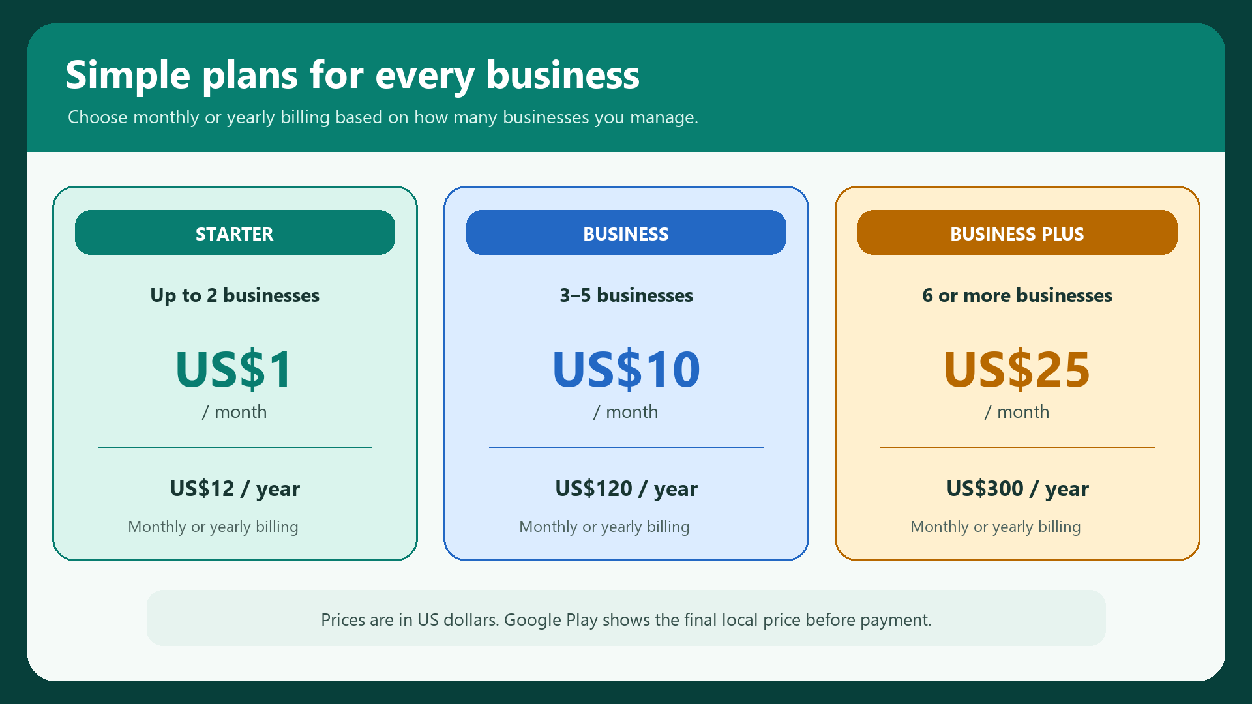
Task: Click '/ month' under the US$25 price
Action: point(1017,412)
